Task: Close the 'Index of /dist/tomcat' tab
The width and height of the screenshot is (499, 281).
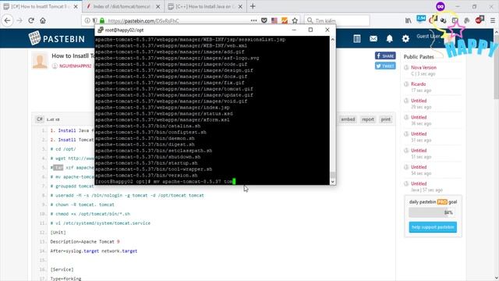Action: [x=157, y=6]
